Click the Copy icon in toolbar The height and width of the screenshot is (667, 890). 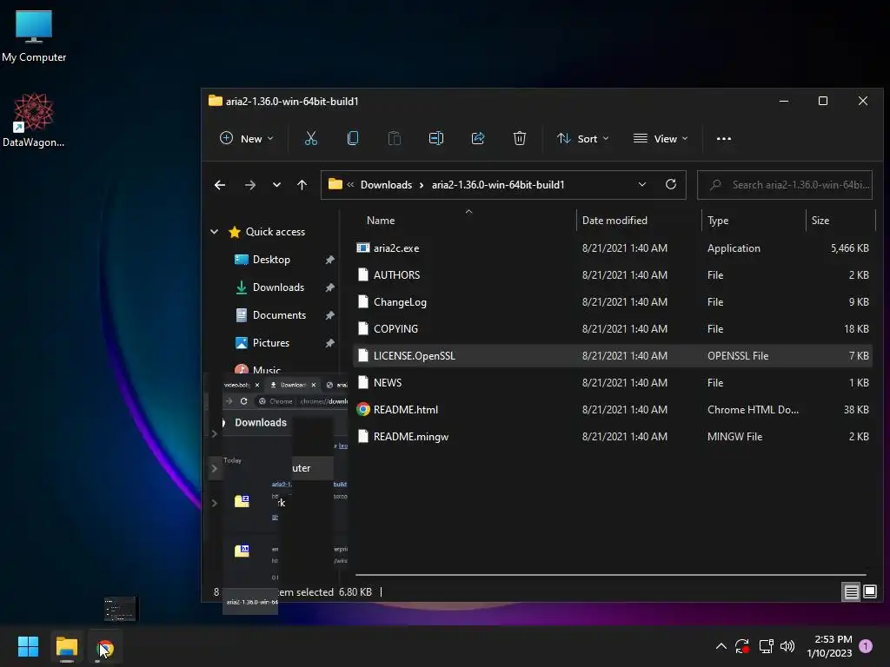(x=353, y=138)
